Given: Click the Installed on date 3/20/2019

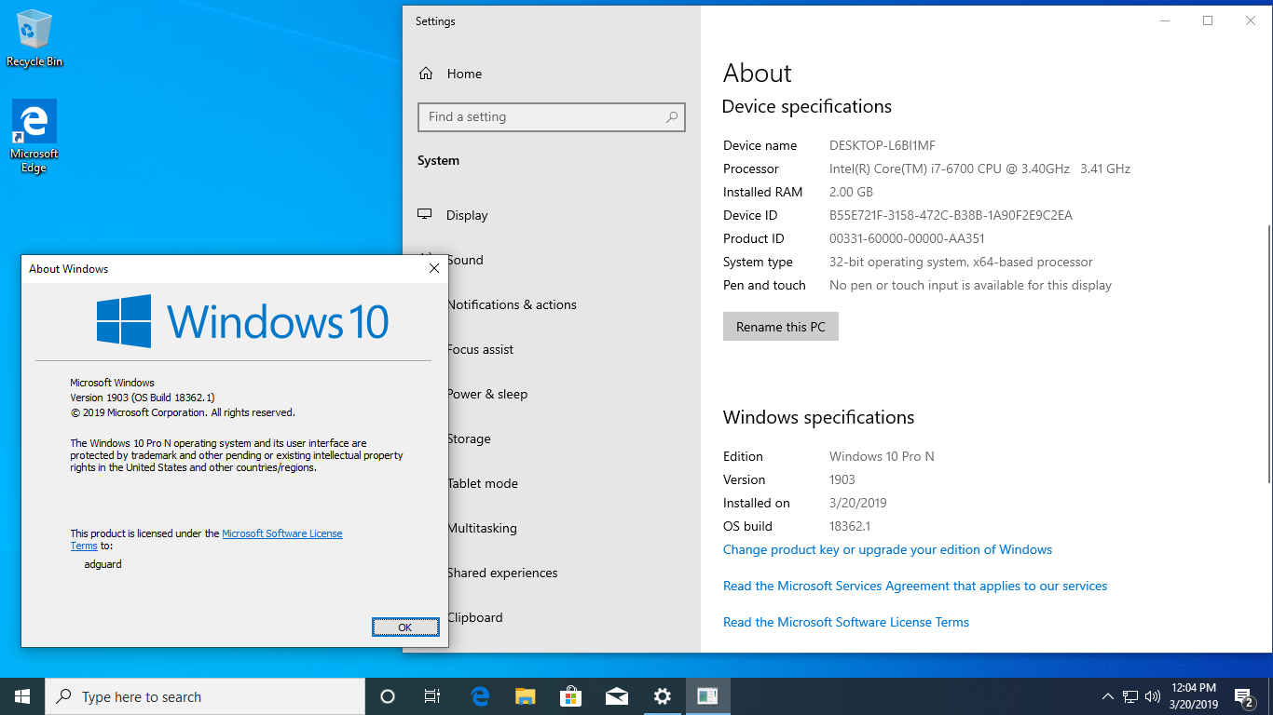Looking at the screenshot, I should click(x=857, y=503).
